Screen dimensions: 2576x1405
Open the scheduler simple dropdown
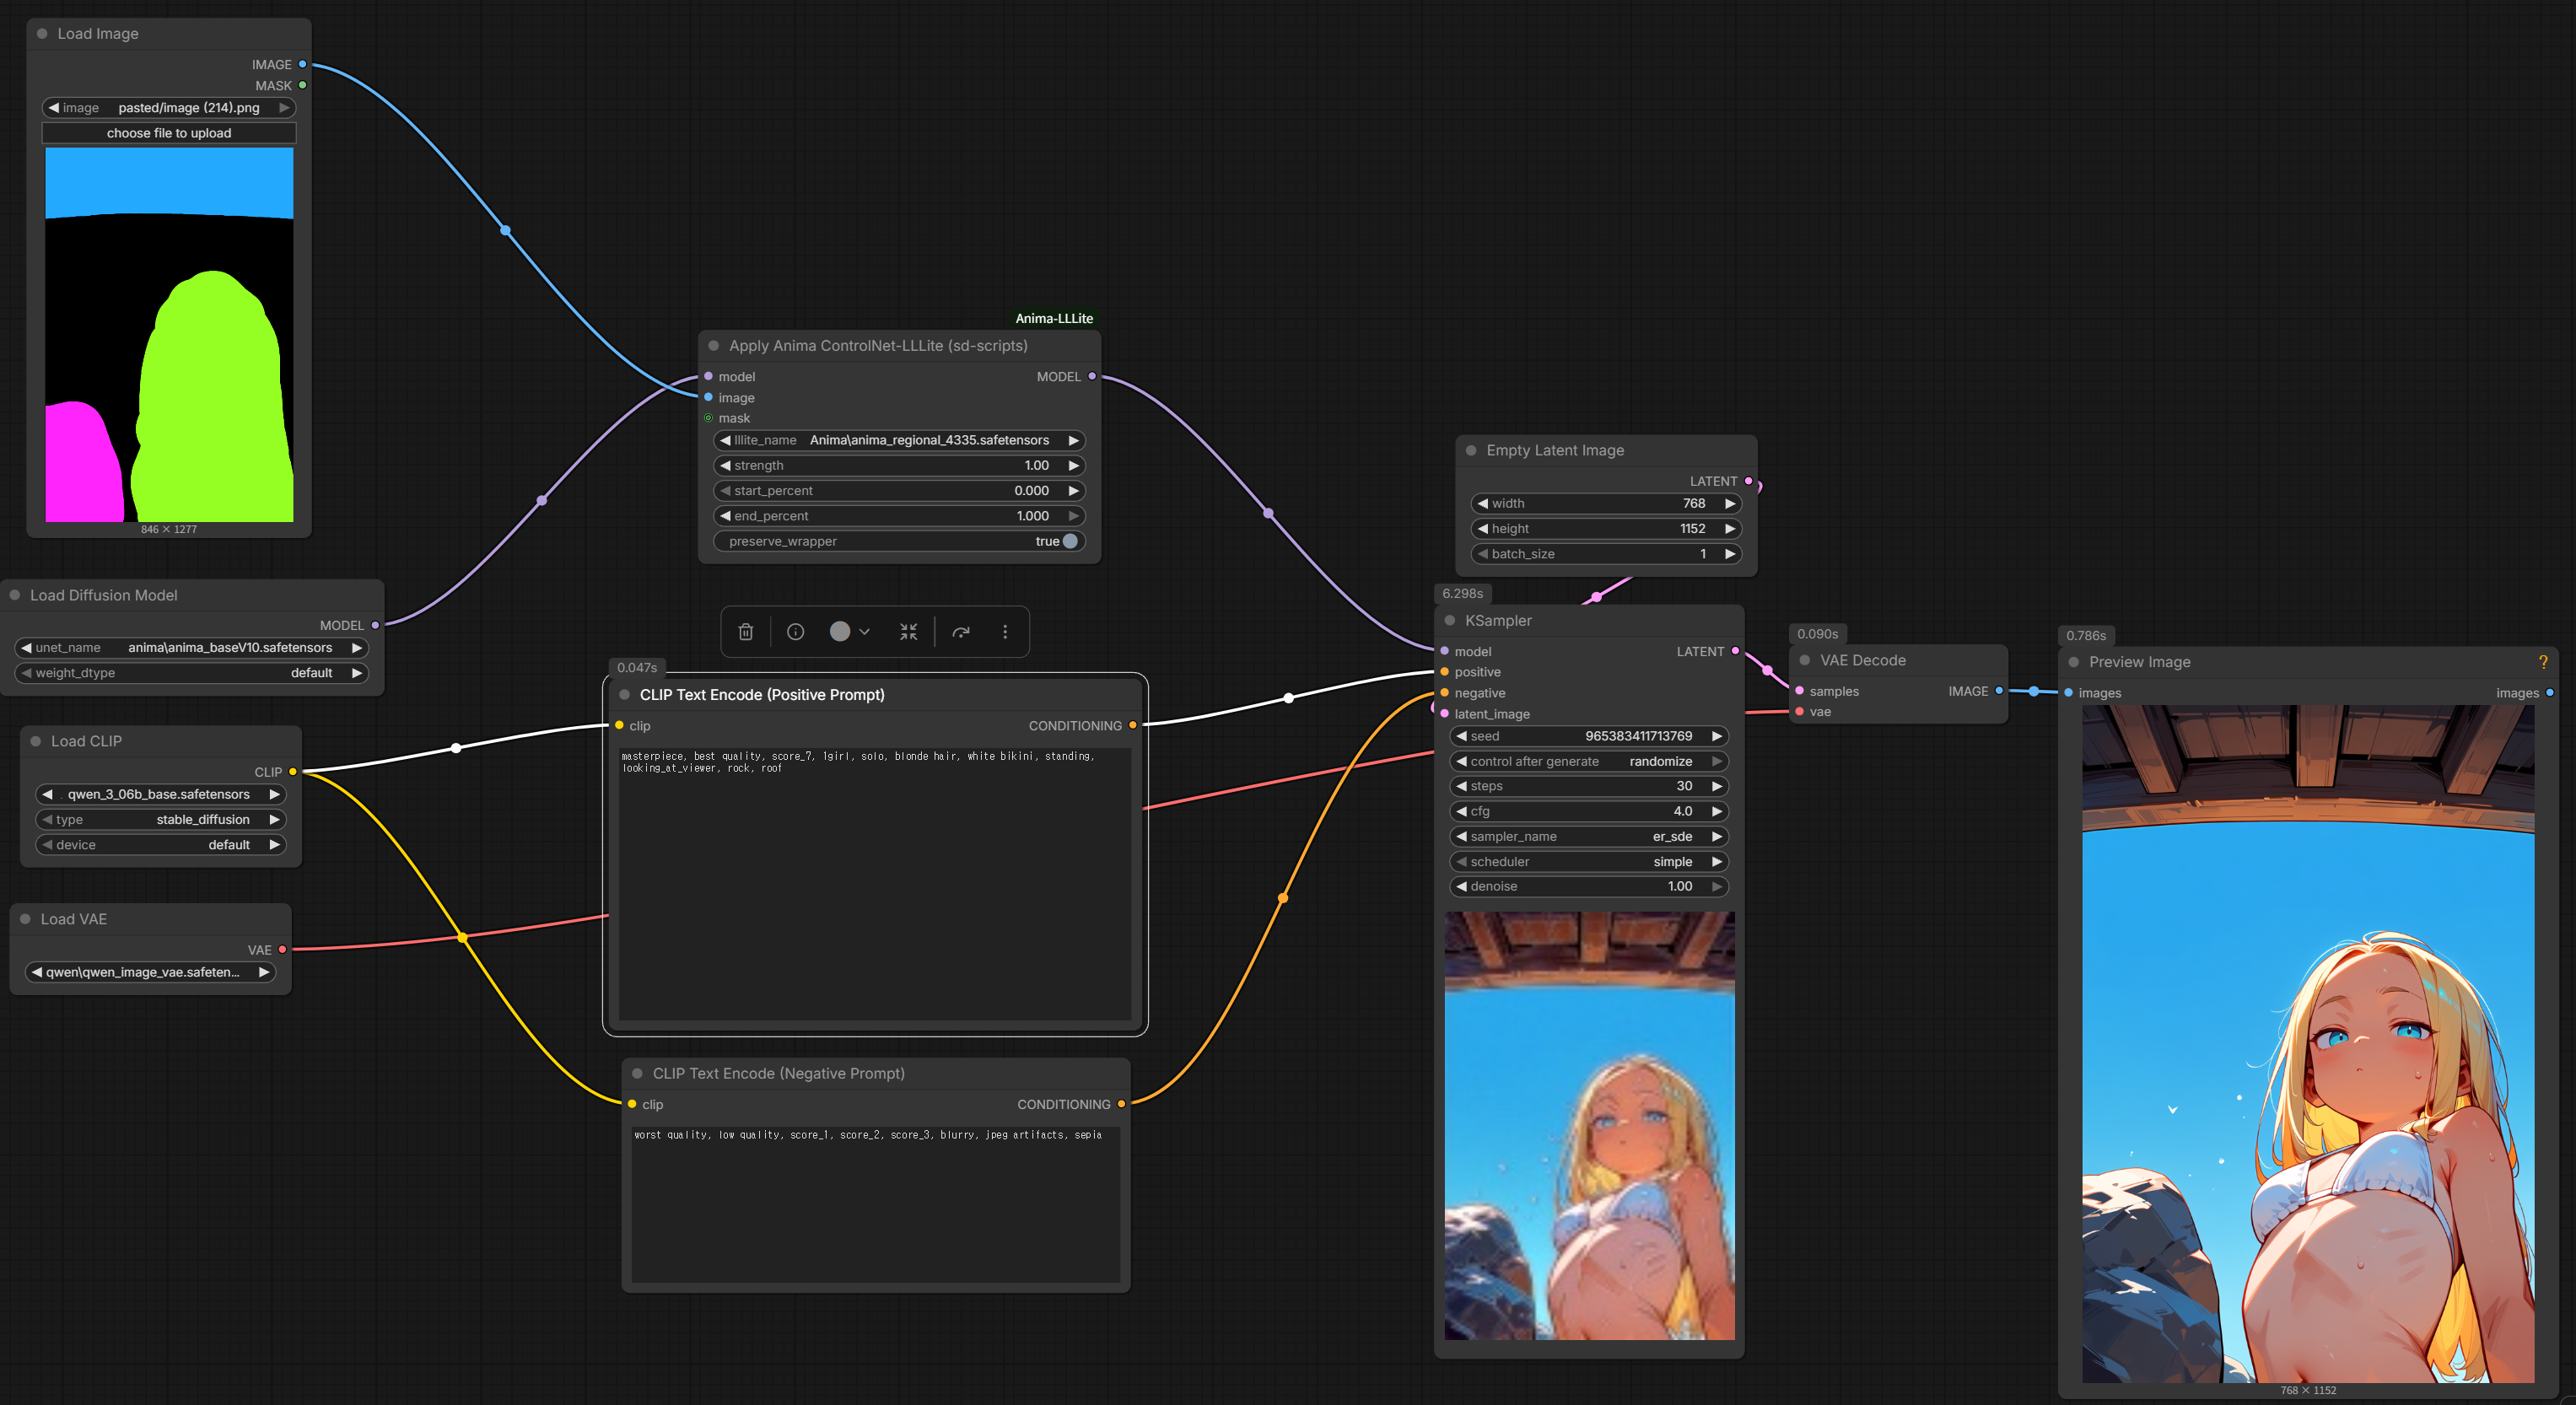tap(1589, 862)
